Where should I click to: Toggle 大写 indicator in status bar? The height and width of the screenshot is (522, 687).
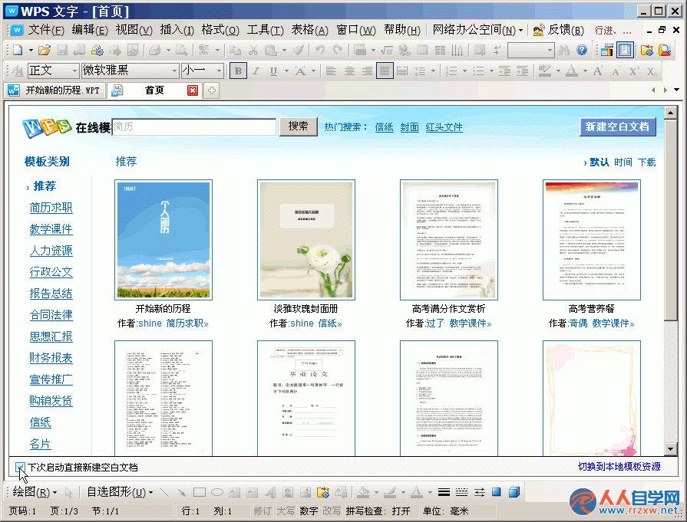[x=286, y=511]
